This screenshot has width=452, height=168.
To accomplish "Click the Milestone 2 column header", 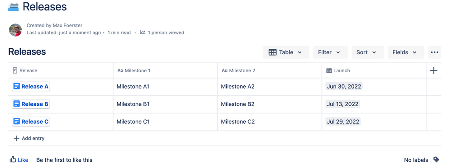I will click(x=270, y=70).
